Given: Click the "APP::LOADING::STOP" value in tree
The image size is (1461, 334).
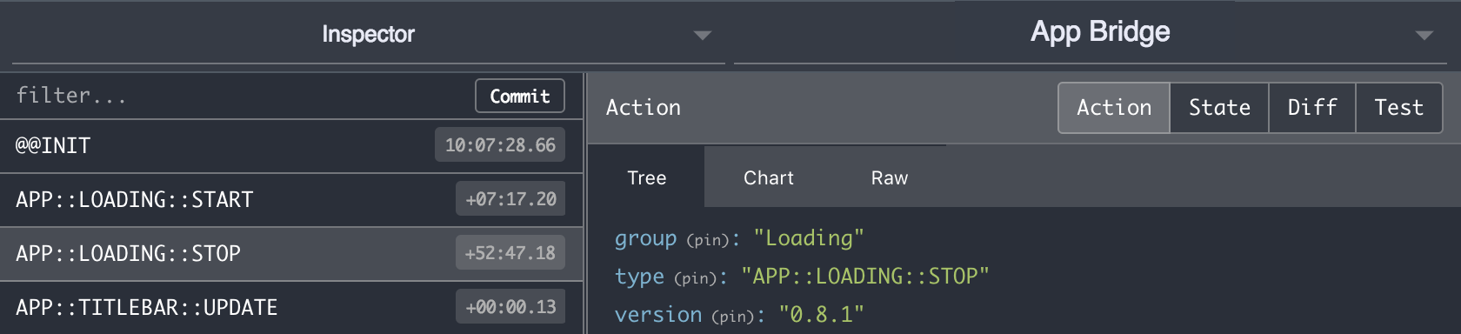Looking at the screenshot, I should coord(865,277).
